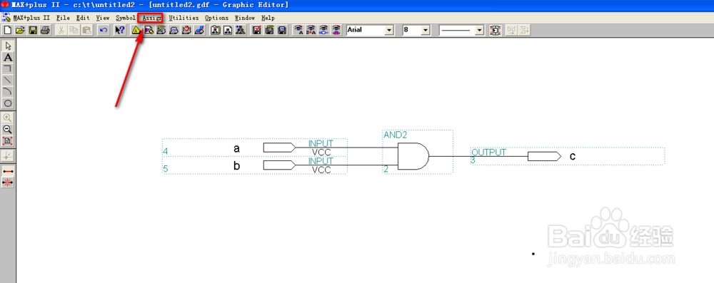Click the output pin name 'c'

pyautogui.click(x=573, y=157)
